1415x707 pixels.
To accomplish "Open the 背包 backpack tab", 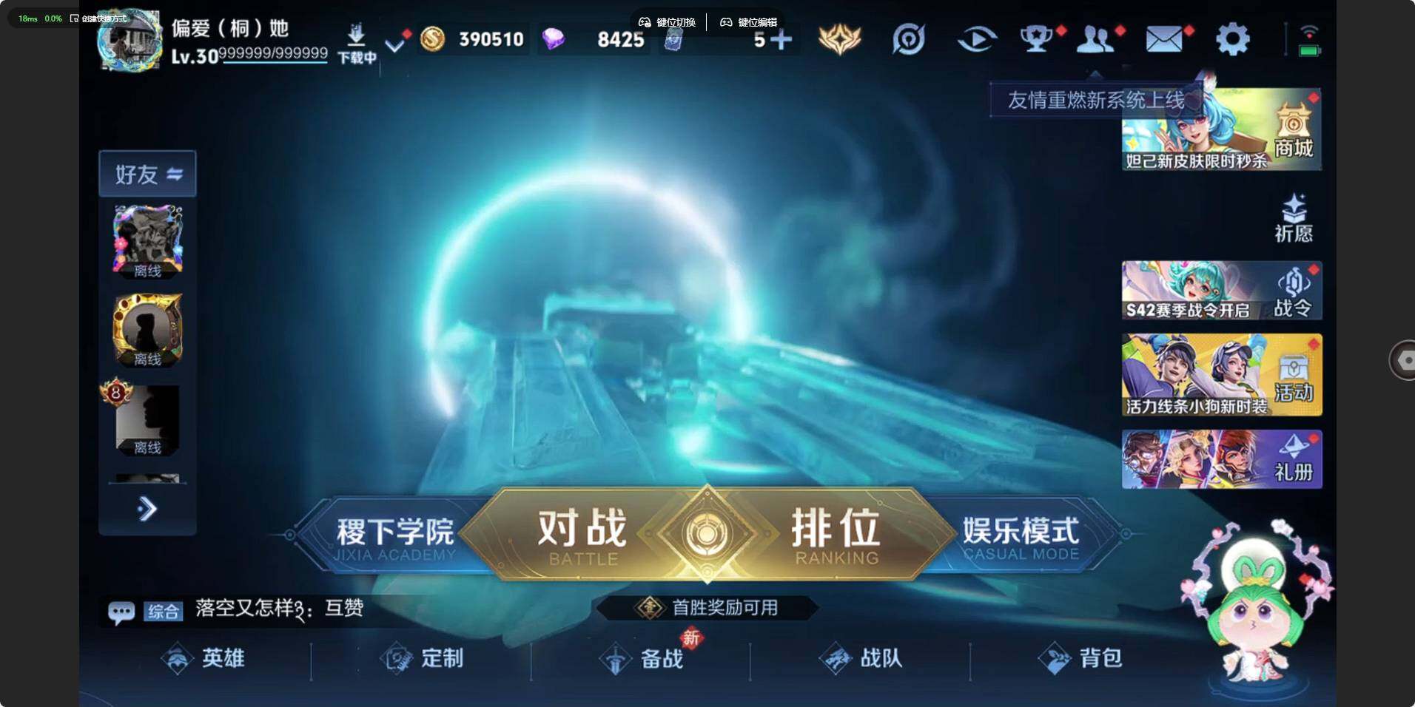I will (1080, 658).
